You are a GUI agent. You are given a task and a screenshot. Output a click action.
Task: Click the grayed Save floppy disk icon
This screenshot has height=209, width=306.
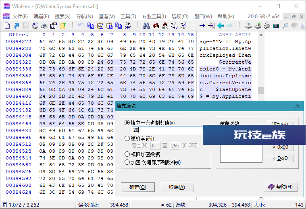coord(26,25)
